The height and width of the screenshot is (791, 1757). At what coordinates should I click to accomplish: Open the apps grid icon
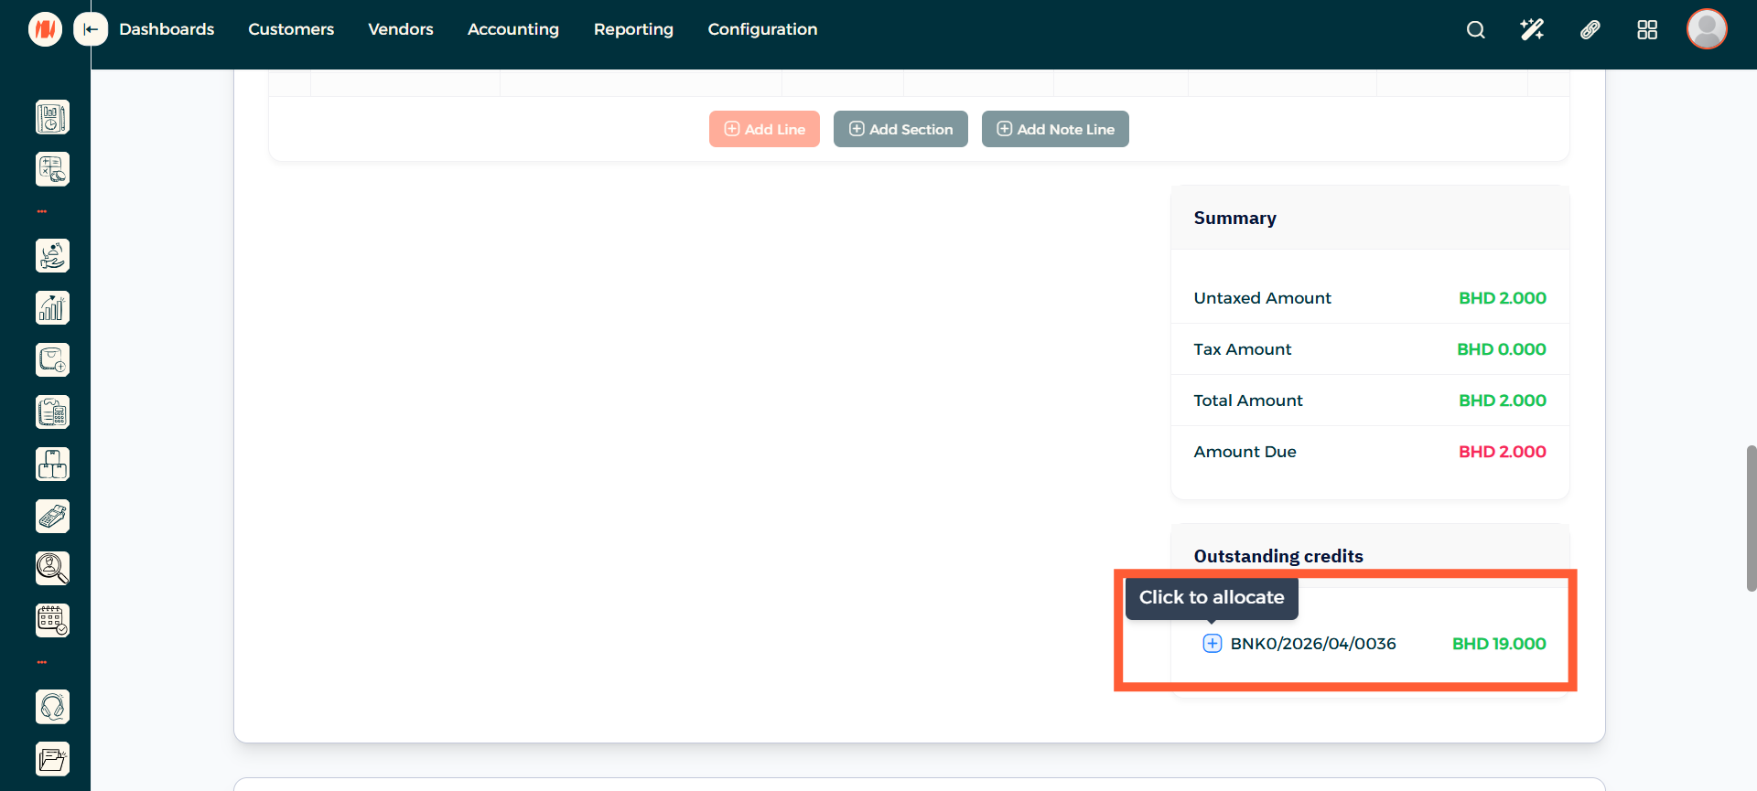(1646, 30)
